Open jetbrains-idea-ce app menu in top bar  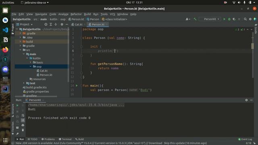(x=35, y=2)
